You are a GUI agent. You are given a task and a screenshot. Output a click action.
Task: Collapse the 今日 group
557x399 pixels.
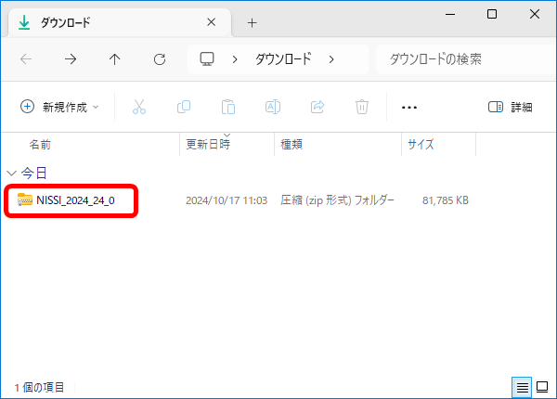pyautogui.click(x=11, y=173)
